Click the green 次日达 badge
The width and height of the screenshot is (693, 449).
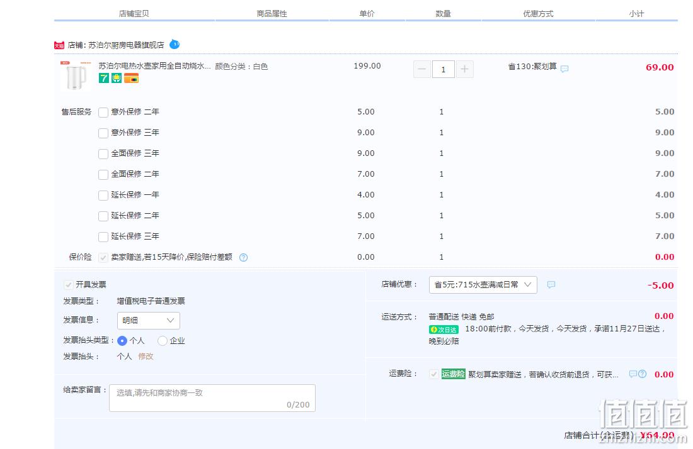pyautogui.click(x=444, y=330)
